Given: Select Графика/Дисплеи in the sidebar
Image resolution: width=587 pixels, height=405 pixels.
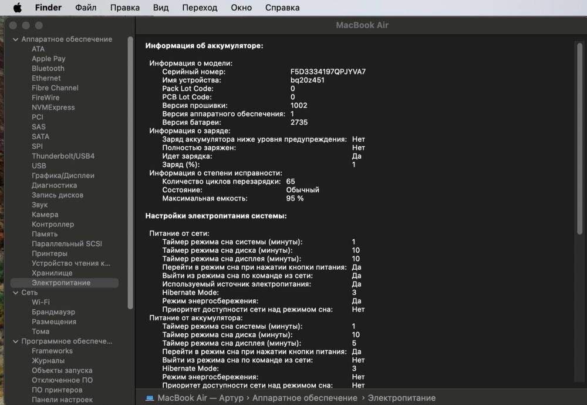Looking at the screenshot, I should [x=63, y=176].
